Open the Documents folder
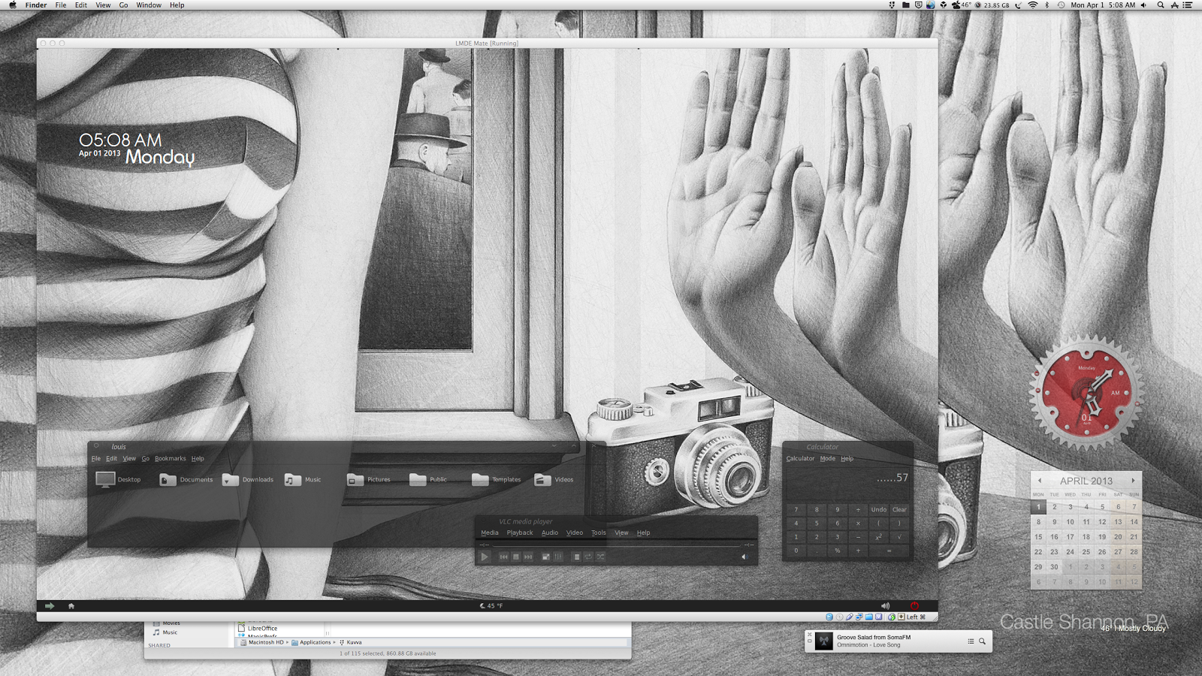 [x=168, y=479]
